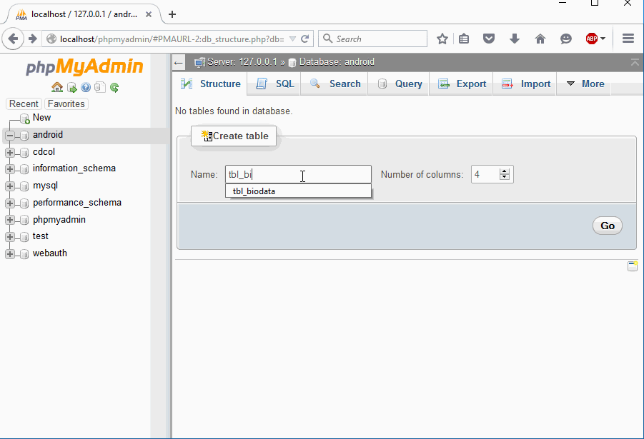Bookmark this page star icon
Screen dimensions: 644x439
pyautogui.click(x=442, y=39)
